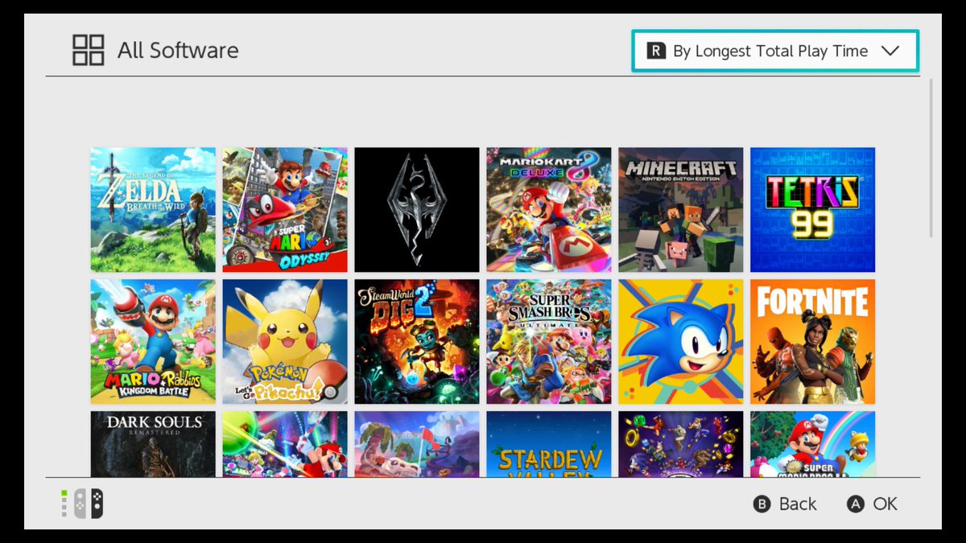The width and height of the screenshot is (966, 543).
Task: Open the By Longest Total Play Time dropdown
Action: 774,51
